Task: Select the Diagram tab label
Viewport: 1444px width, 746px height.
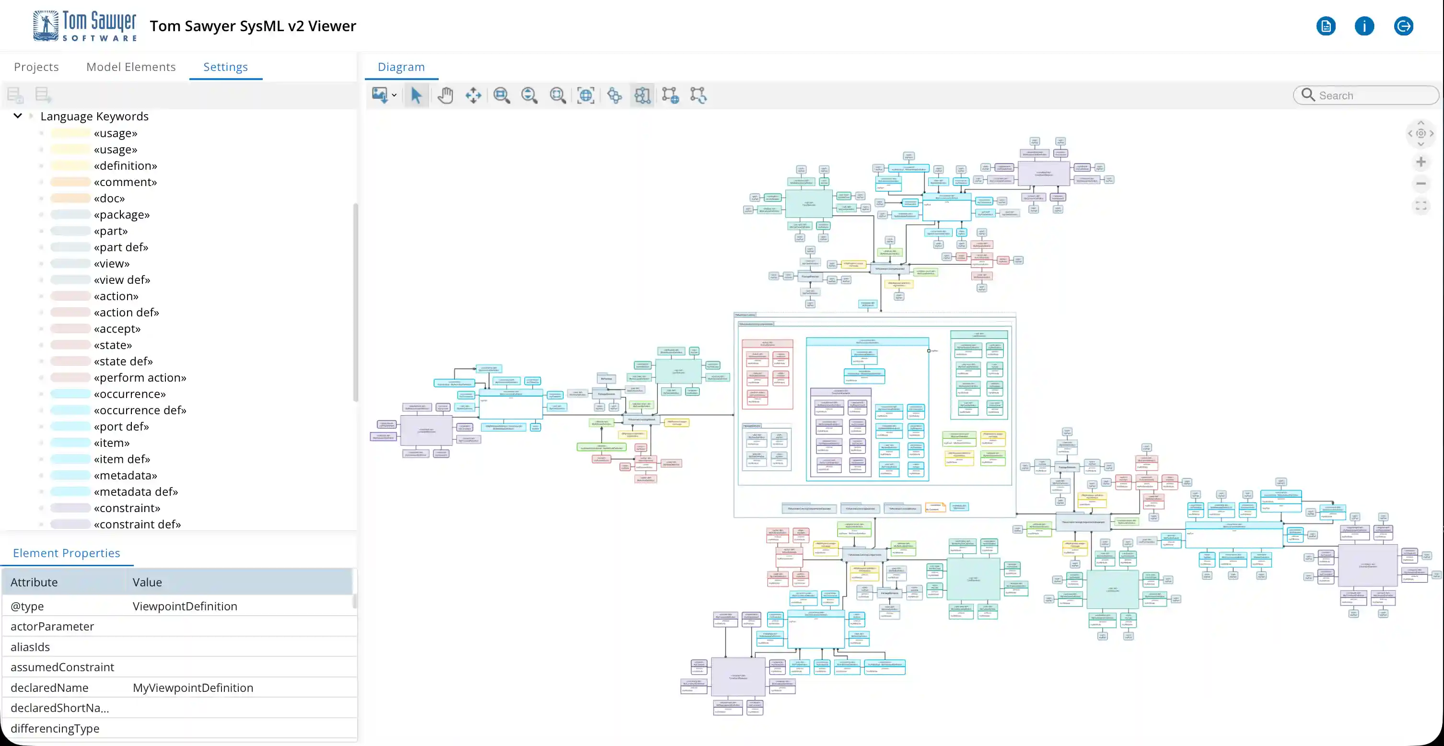Action: click(400, 67)
